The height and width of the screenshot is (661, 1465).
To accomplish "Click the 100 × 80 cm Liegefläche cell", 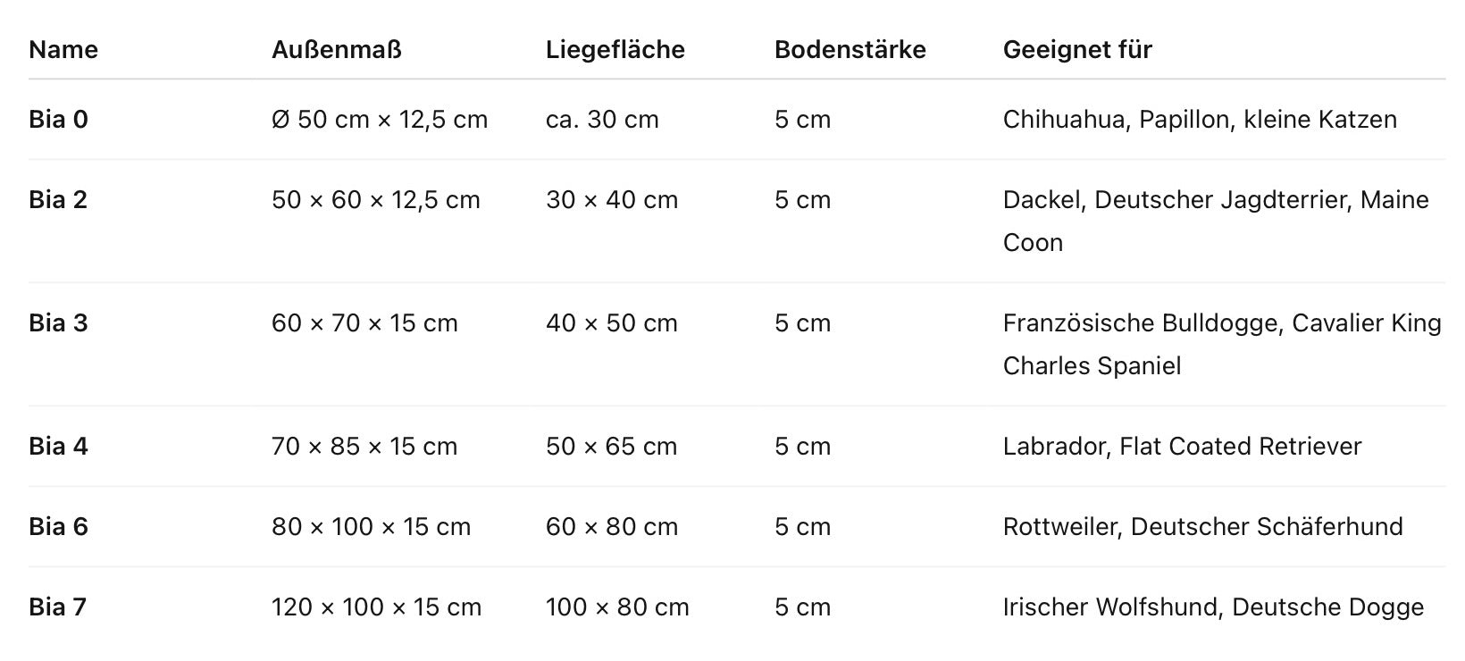I will pos(617,607).
